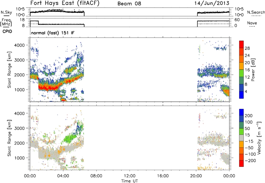265x183 pixels.
Task: Click the red high-power band near 02:00
Action: click(x=48, y=87)
